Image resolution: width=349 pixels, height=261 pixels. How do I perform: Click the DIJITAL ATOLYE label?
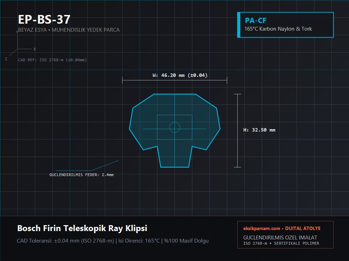(303, 228)
